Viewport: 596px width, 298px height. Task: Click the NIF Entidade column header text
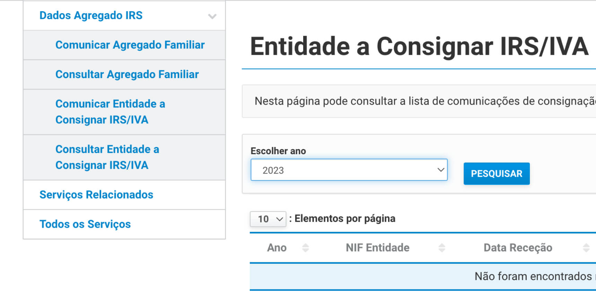pos(377,248)
